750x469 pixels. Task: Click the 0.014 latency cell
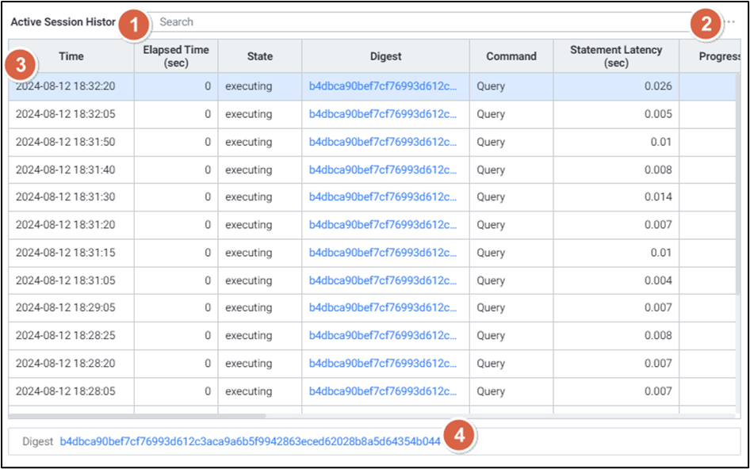tap(616, 197)
